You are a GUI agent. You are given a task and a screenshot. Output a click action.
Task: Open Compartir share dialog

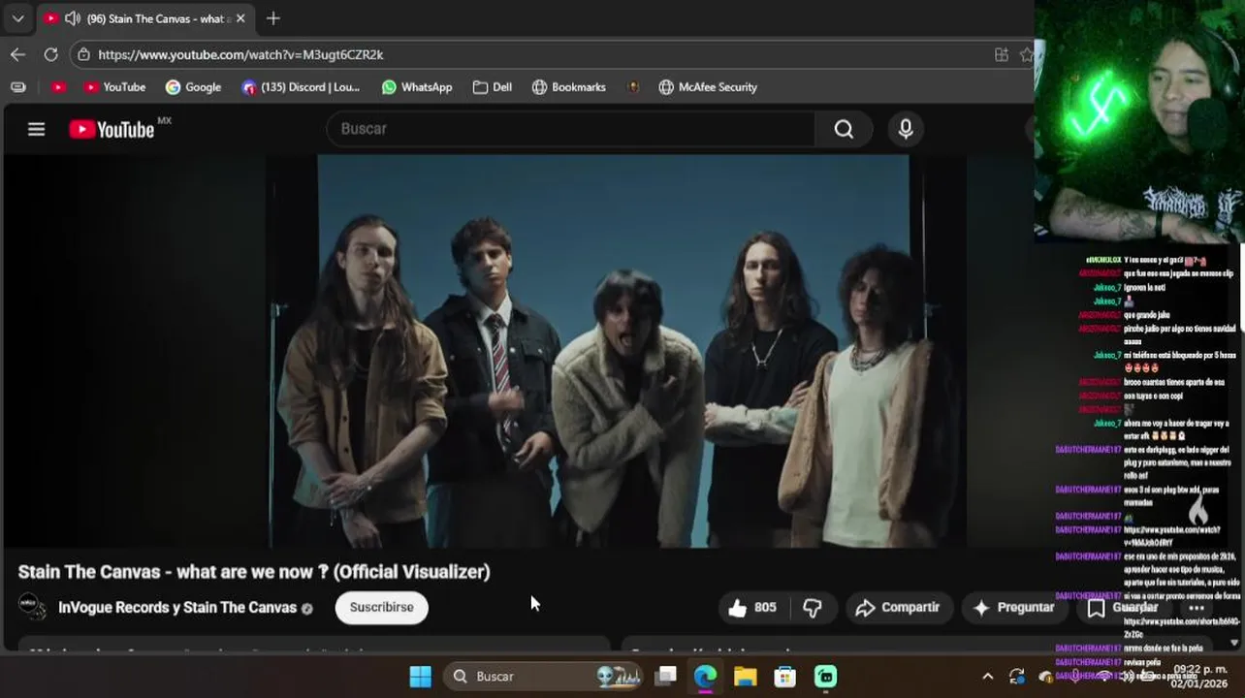point(899,608)
